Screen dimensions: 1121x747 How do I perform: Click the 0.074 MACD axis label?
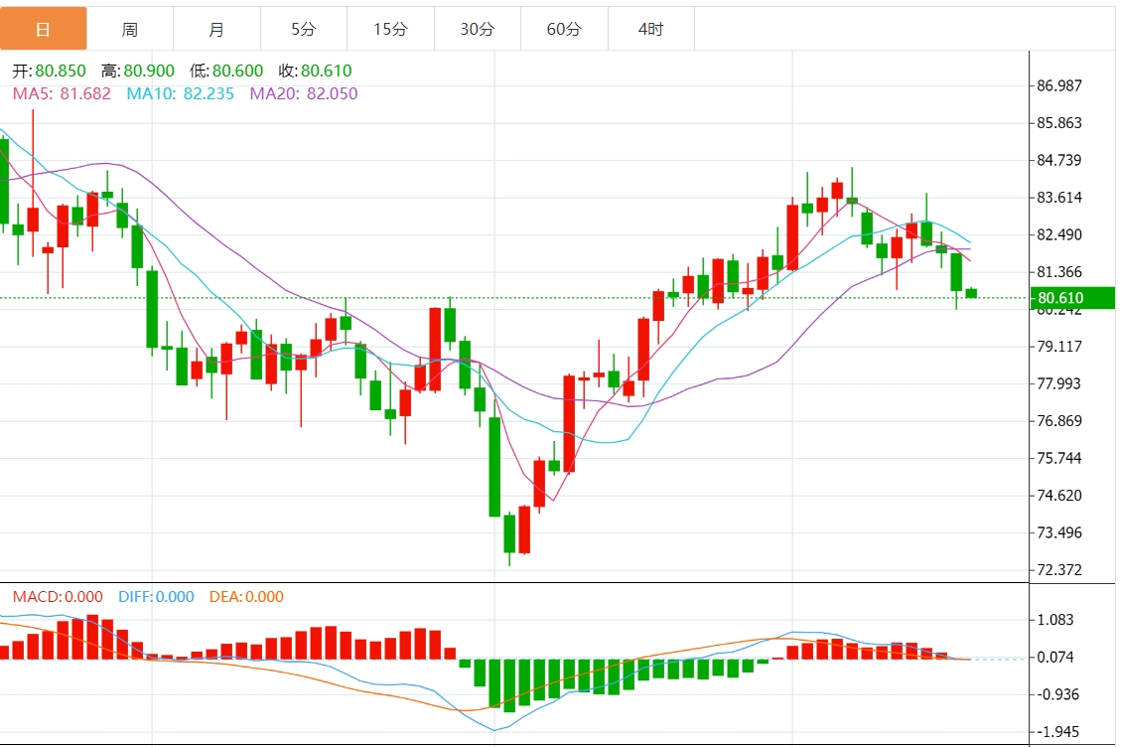[x=1055, y=657]
